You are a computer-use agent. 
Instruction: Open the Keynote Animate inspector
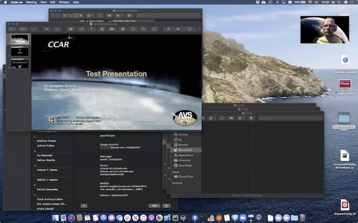[x=178, y=29]
